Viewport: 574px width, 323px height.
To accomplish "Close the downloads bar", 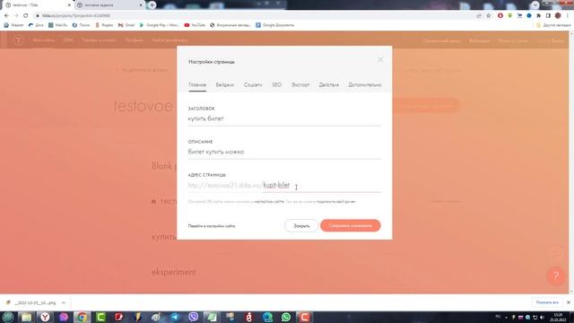I will coord(568,302).
